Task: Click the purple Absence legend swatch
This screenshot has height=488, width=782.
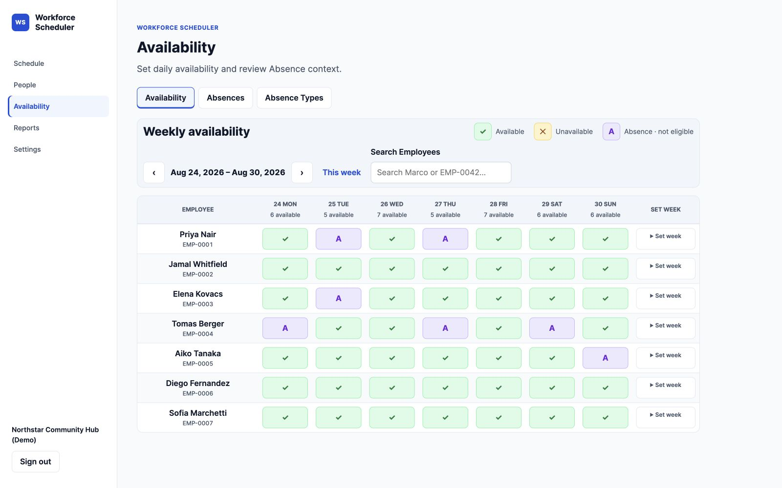Action: (x=611, y=132)
